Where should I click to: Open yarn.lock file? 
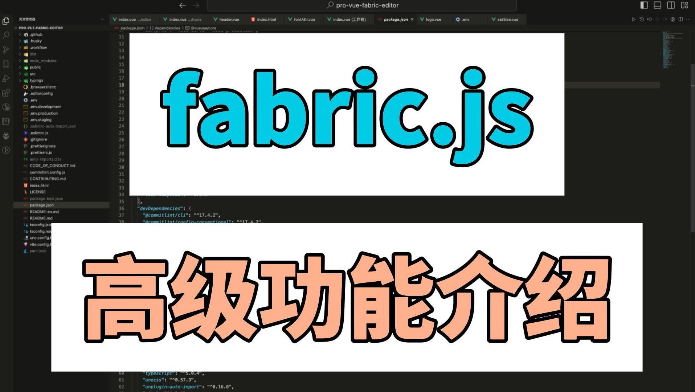click(38, 251)
